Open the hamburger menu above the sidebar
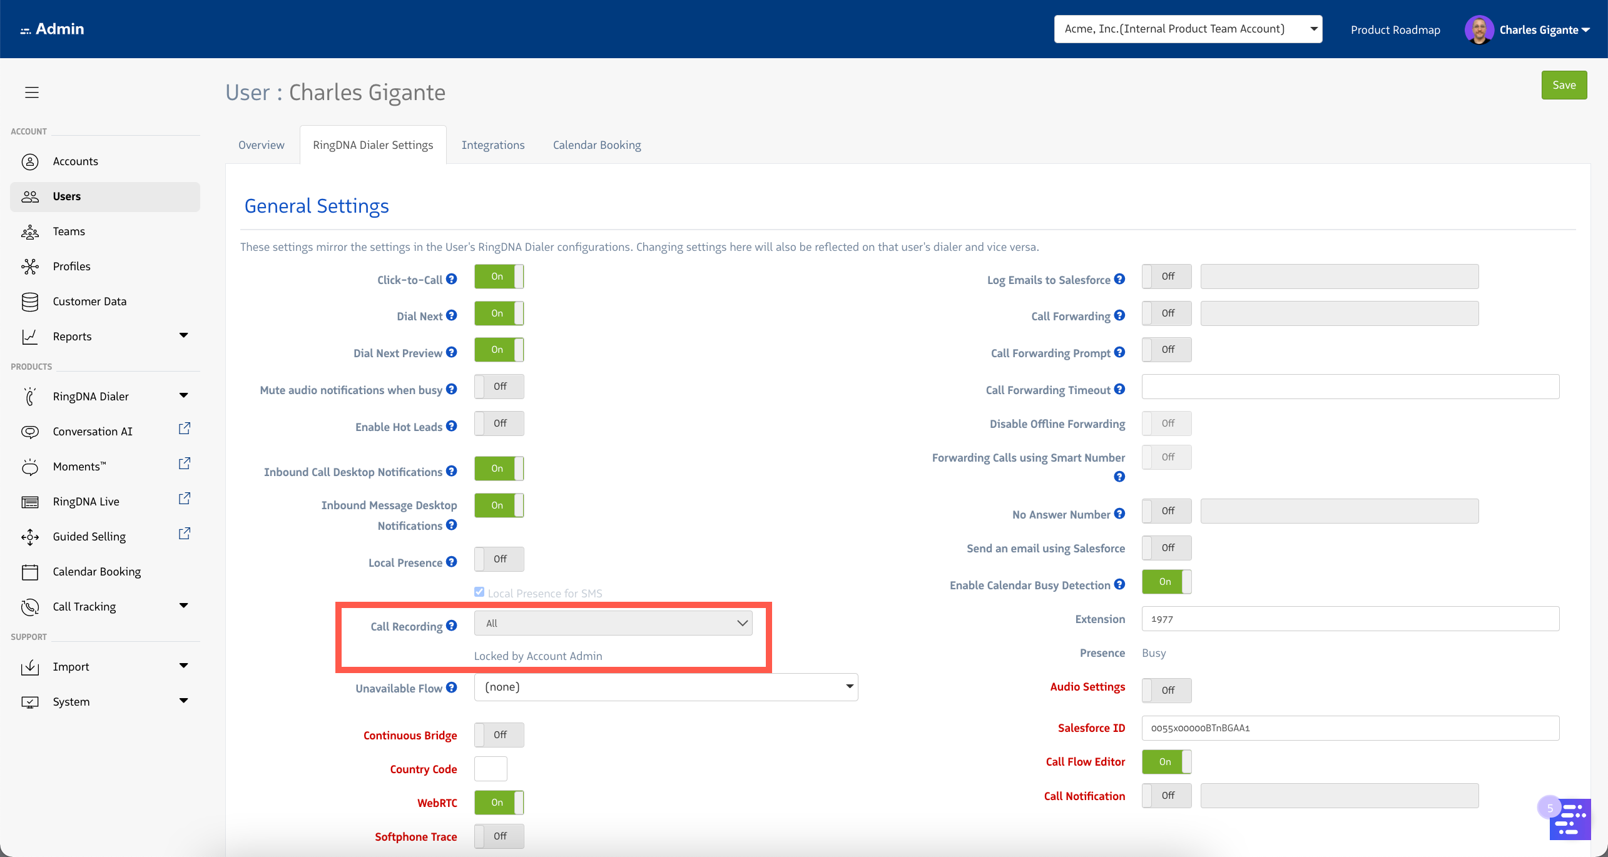The width and height of the screenshot is (1608, 857). click(x=32, y=92)
